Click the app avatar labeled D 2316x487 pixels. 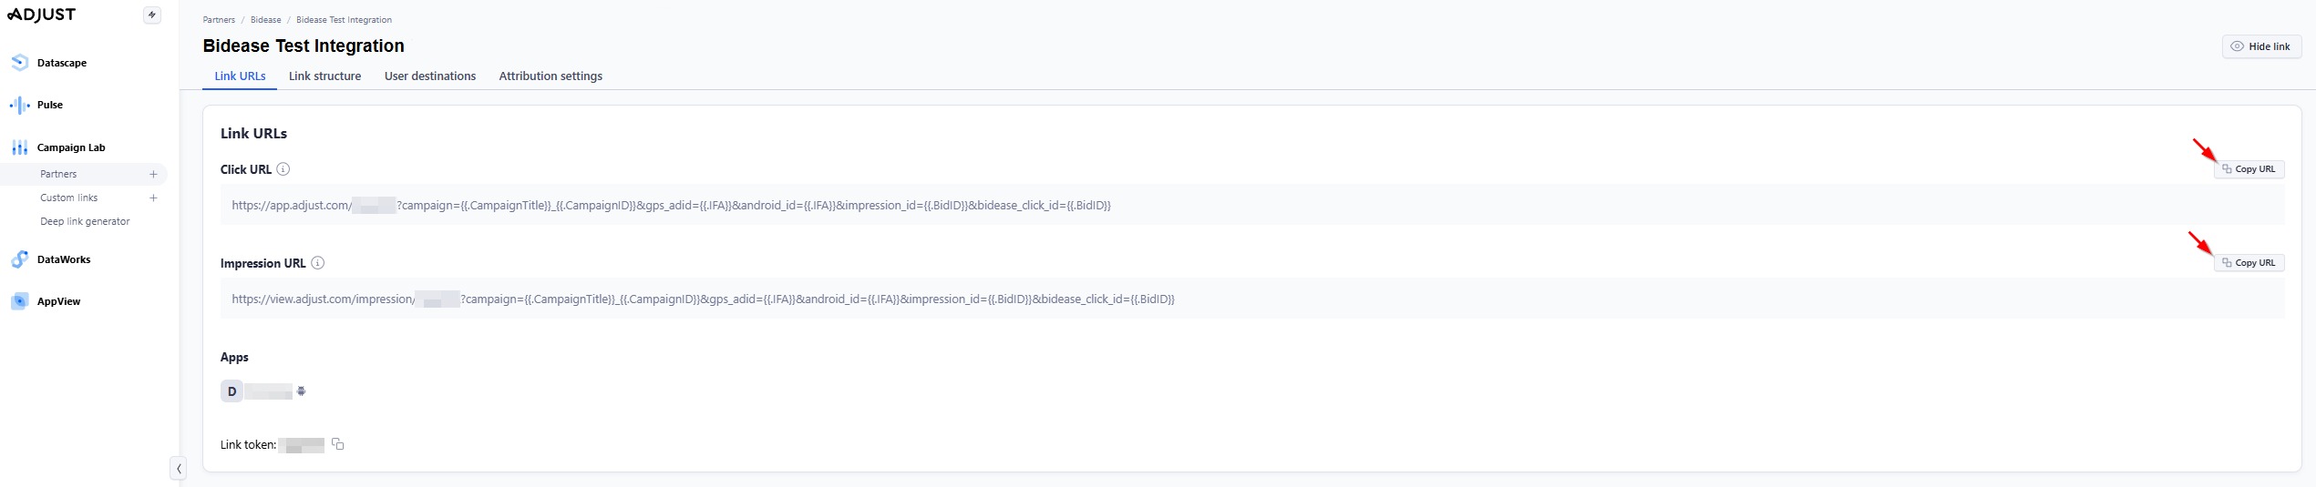tap(232, 391)
